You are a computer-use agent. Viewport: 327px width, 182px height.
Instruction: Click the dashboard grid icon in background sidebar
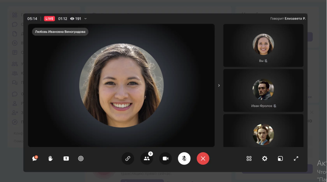15,15
